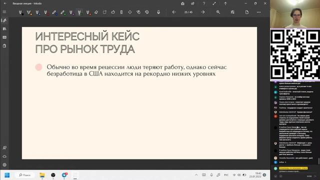Go to the next page arrow
Screen dimensions: 320x180
click(x=202, y=12)
